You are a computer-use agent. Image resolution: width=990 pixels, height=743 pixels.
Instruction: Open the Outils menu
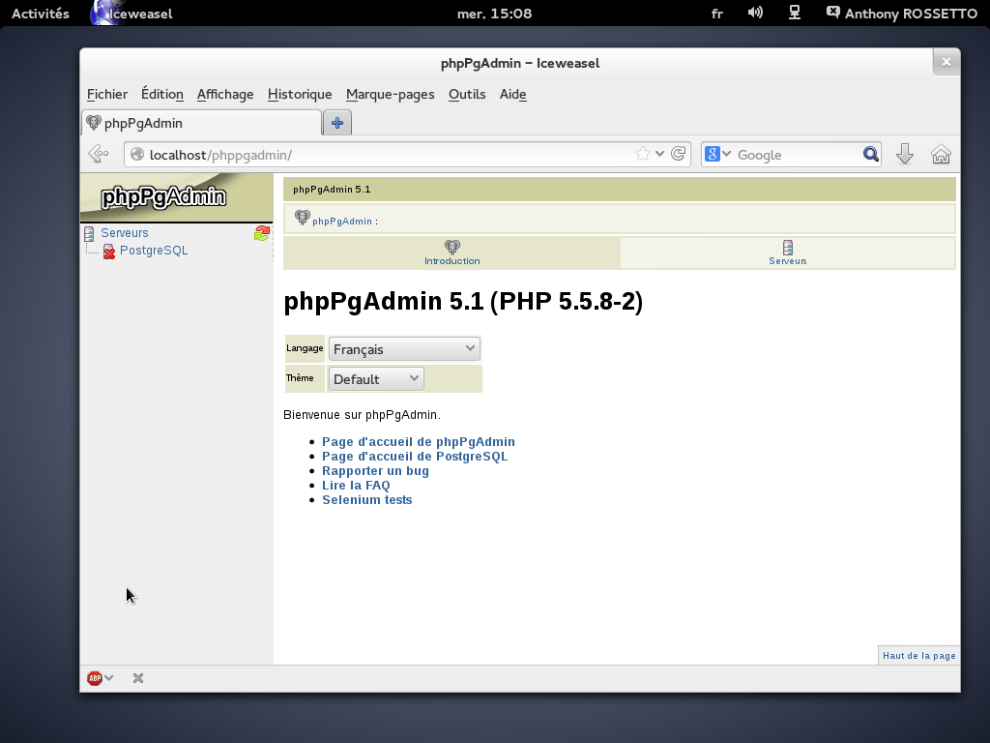click(467, 94)
